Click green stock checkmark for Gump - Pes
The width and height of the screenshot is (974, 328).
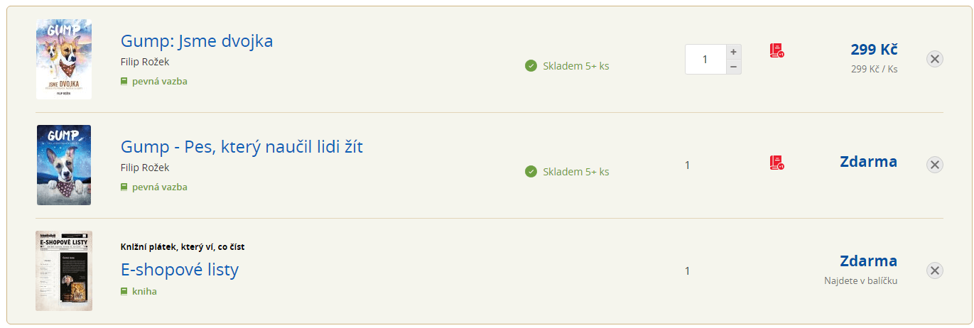coord(531,172)
